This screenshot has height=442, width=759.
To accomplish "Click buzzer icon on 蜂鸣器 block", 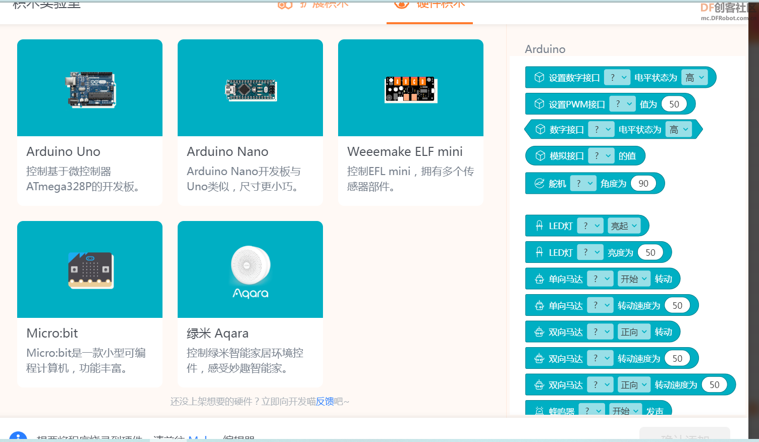I will coord(539,411).
